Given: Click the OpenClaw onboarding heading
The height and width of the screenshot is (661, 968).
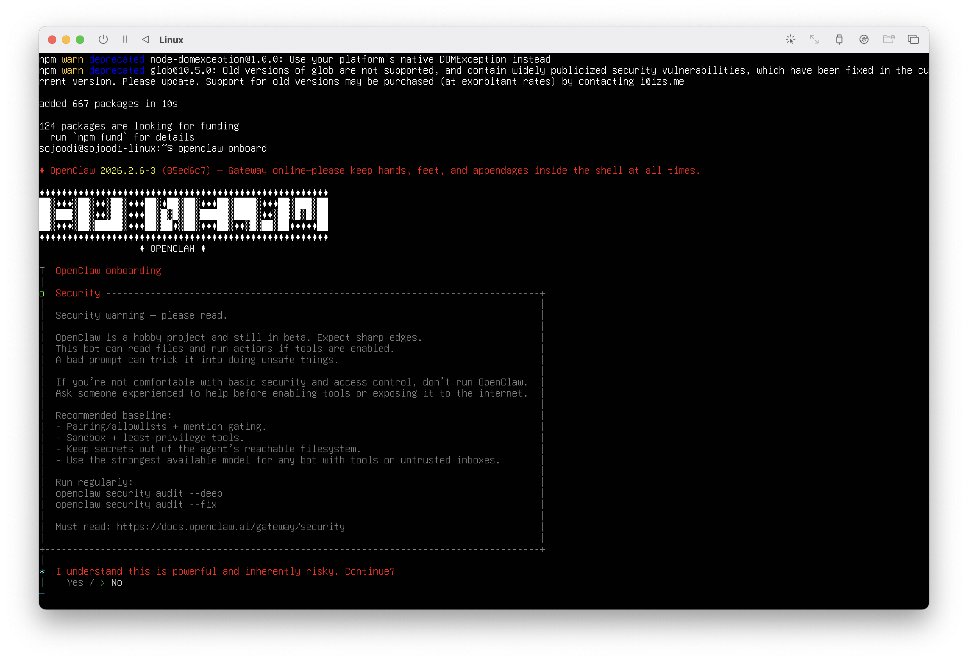Looking at the screenshot, I should tap(108, 270).
